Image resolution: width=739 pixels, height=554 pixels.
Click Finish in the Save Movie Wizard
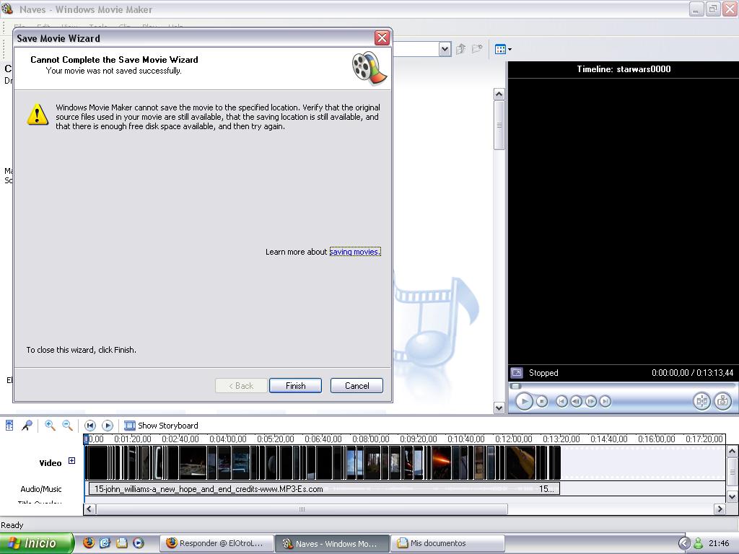pos(295,385)
